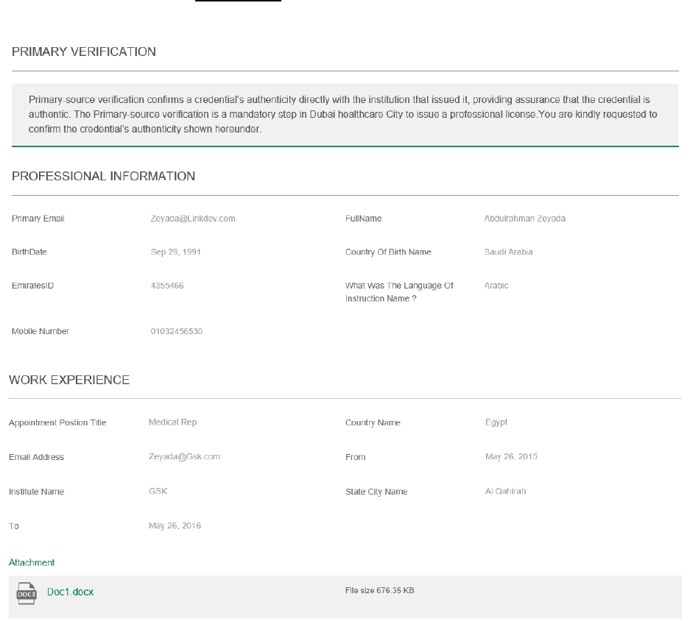This screenshot has width=690, height=630.
Task: Click the Professional Information heading
Action: [x=104, y=176]
